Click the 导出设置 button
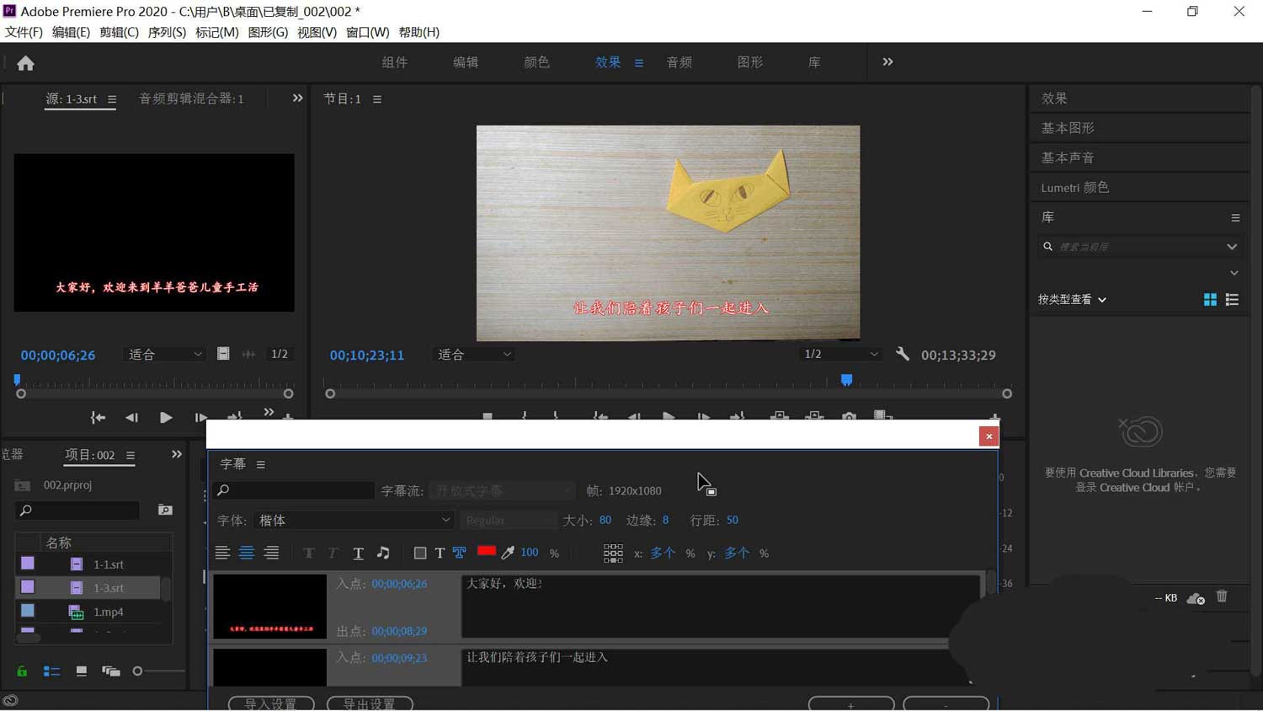The width and height of the screenshot is (1263, 711). tap(370, 703)
